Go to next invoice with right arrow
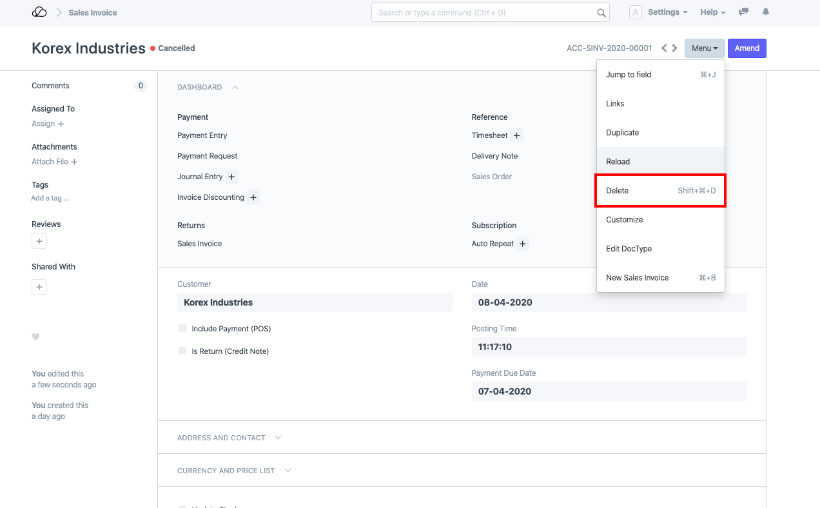 coord(674,48)
